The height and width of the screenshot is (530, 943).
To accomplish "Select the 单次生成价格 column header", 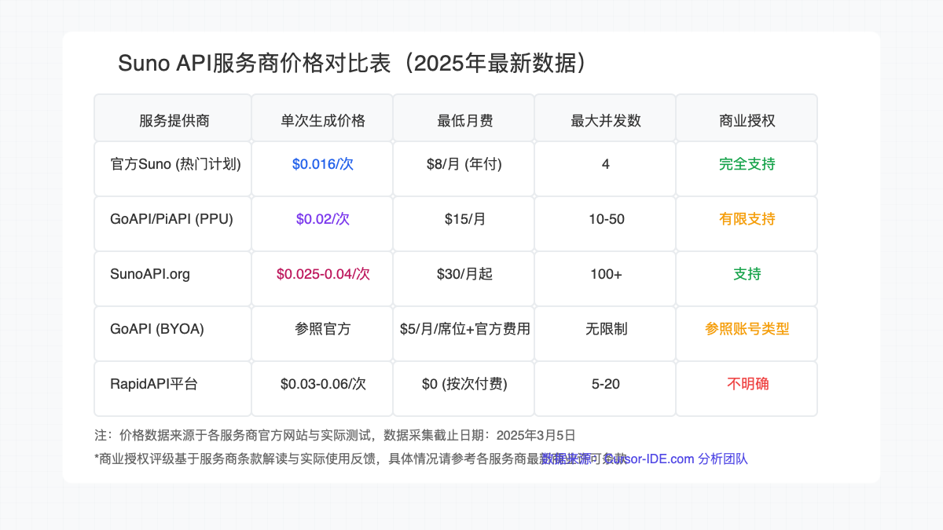I will tap(322, 120).
